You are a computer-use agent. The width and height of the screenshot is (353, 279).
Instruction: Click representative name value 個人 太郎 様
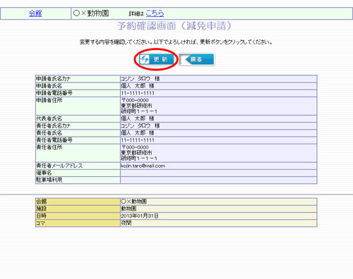138,118
